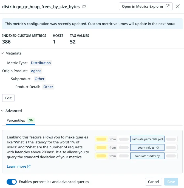Cancel the percentile changes

point(153,182)
